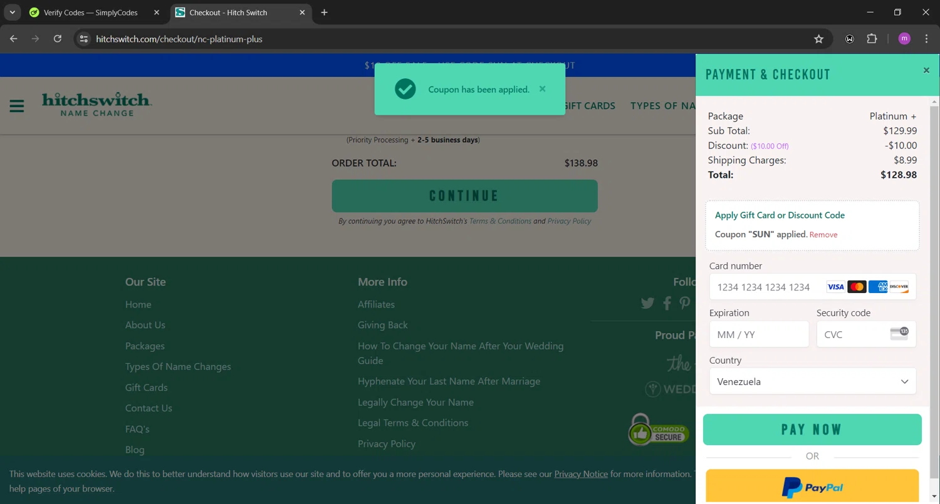The image size is (940, 504).
Task: Open the wedding name change guide link
Action: (461, 353)
